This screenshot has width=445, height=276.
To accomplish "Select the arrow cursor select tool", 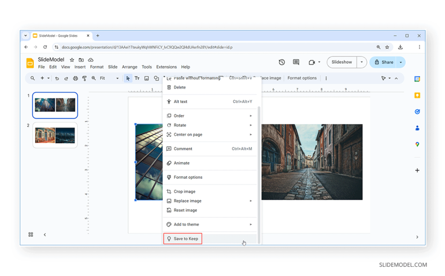I will coord(128,78).
